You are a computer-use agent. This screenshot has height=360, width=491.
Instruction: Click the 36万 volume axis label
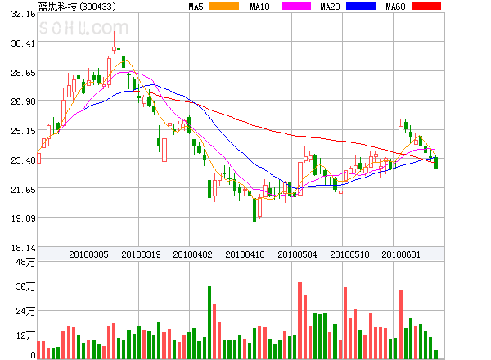click(x=25, y=286)
